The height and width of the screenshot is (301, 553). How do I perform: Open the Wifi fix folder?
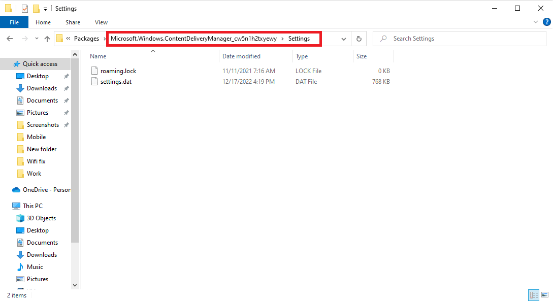[x=36, y=161]
